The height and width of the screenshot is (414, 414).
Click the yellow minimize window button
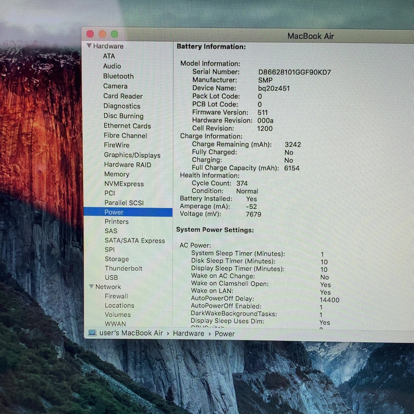(102, 34)
